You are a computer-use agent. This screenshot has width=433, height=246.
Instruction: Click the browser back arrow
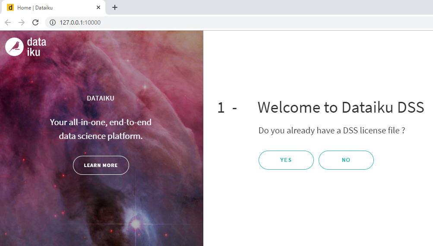[x=8, y=22]
